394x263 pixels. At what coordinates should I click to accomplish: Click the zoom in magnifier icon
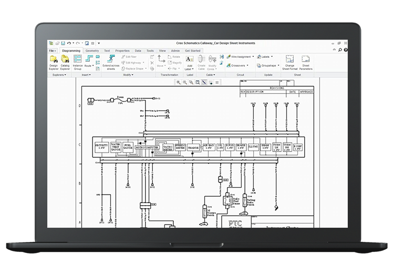(179, 82)
